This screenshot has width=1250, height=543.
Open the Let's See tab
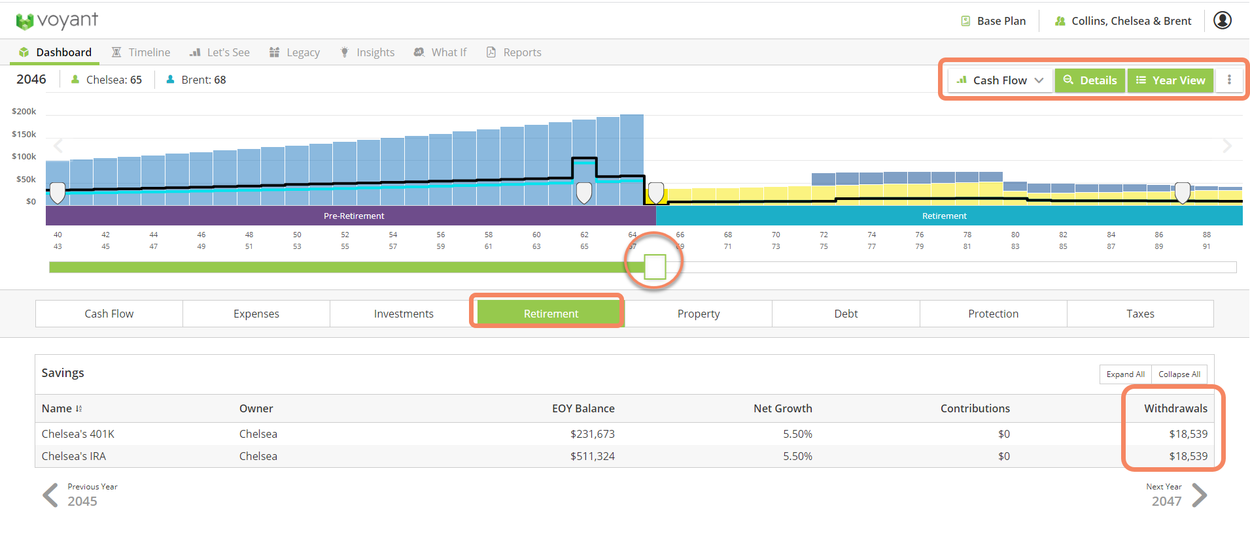pos(220,52)
